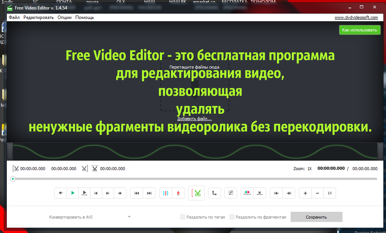386x233 pixels.
Task: Start playback with the green play button
Action: tap(73, 193)
